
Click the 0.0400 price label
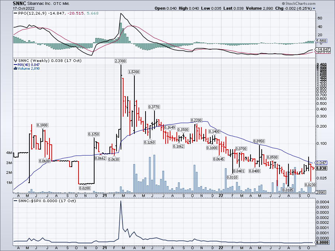[x=255, y=171]
